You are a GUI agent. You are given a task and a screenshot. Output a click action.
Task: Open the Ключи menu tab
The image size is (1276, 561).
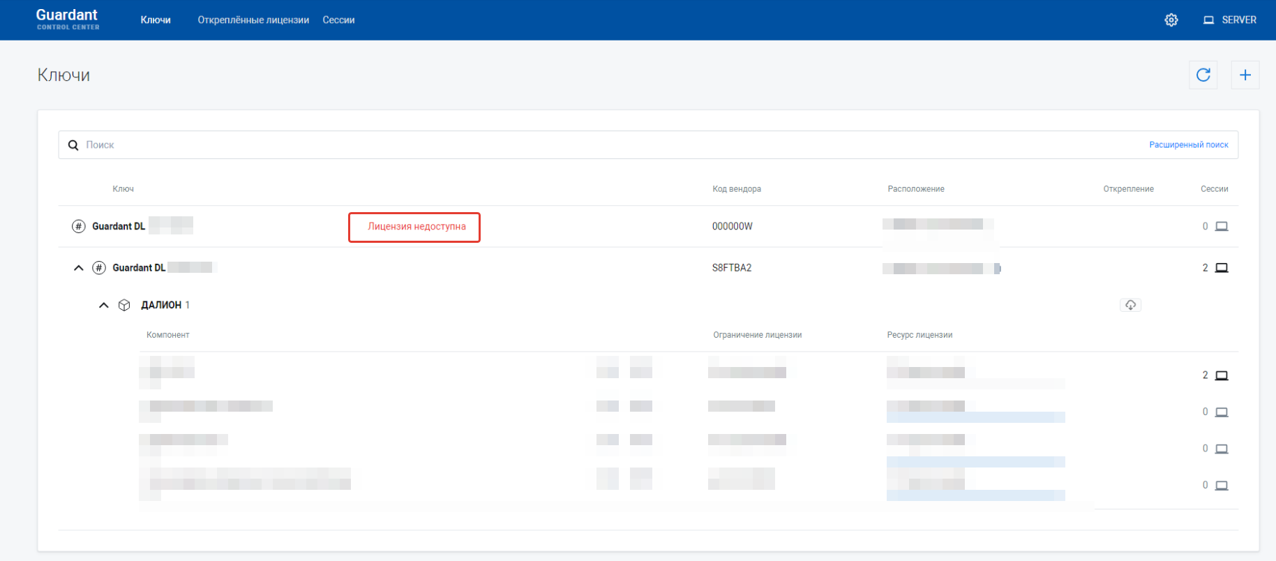tap(156, 20)
